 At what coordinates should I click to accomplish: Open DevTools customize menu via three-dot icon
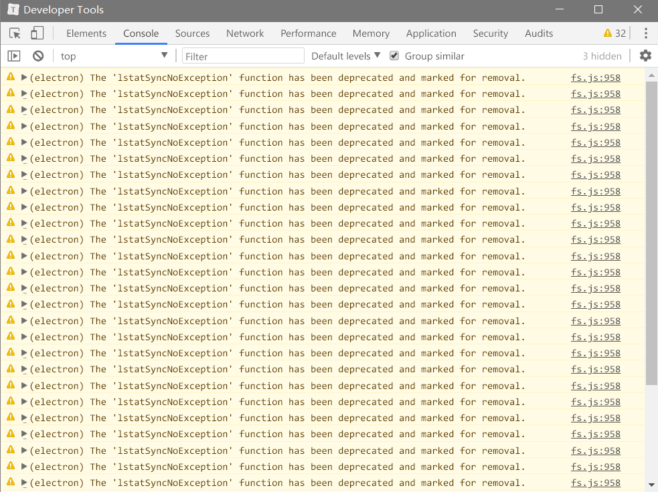pyautogui.click(x=645, y=33)
